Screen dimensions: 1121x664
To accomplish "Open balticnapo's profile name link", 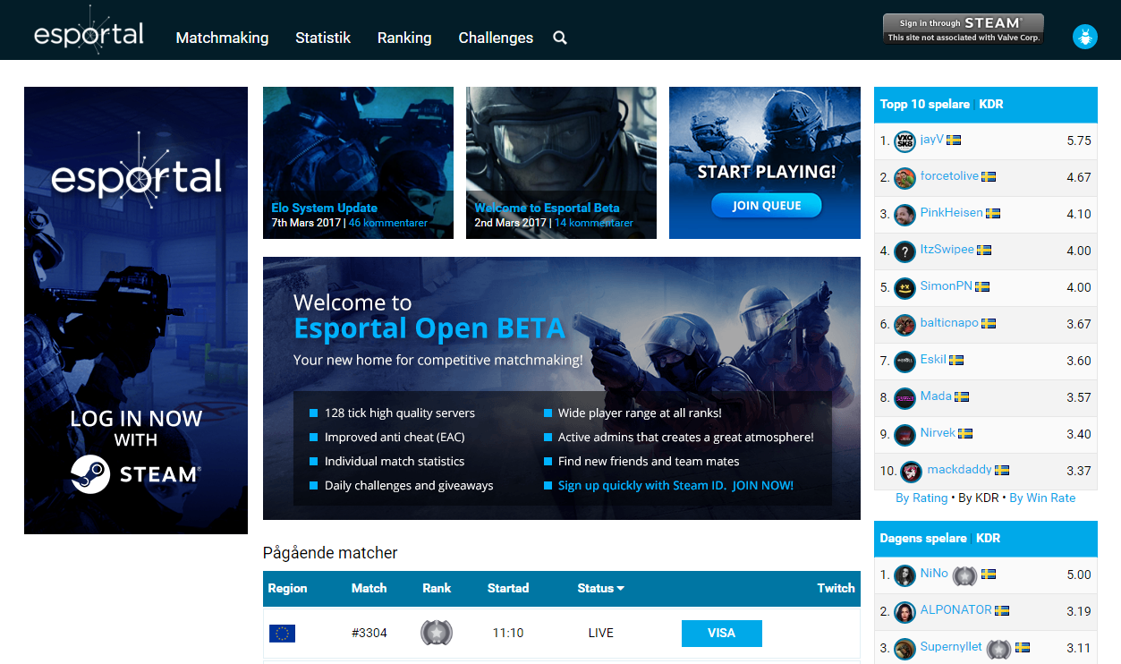I will pyautogui.click(x=949, y=323).
